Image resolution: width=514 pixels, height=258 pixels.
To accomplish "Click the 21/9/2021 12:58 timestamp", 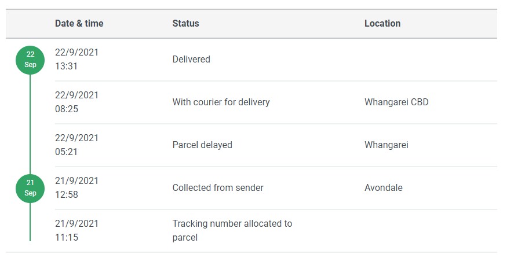I will pos(76,187).
